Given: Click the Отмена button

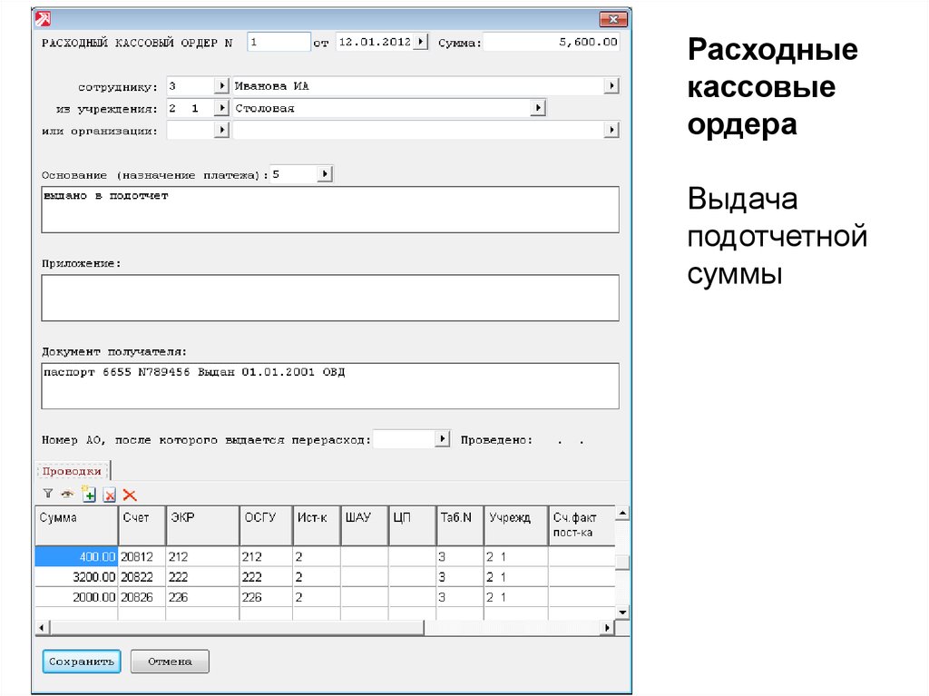Looking at the screenshot, I should pyautogui.click(x=170, y=662).
